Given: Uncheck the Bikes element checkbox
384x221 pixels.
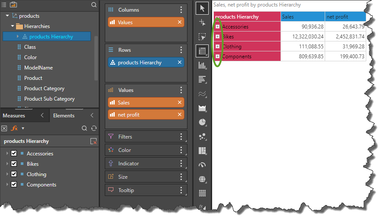Looking at the screenshot, I should pos(14,164).
